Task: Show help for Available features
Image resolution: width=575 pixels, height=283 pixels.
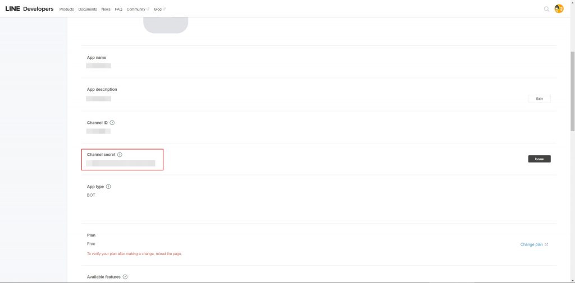Action: point(125,277)
